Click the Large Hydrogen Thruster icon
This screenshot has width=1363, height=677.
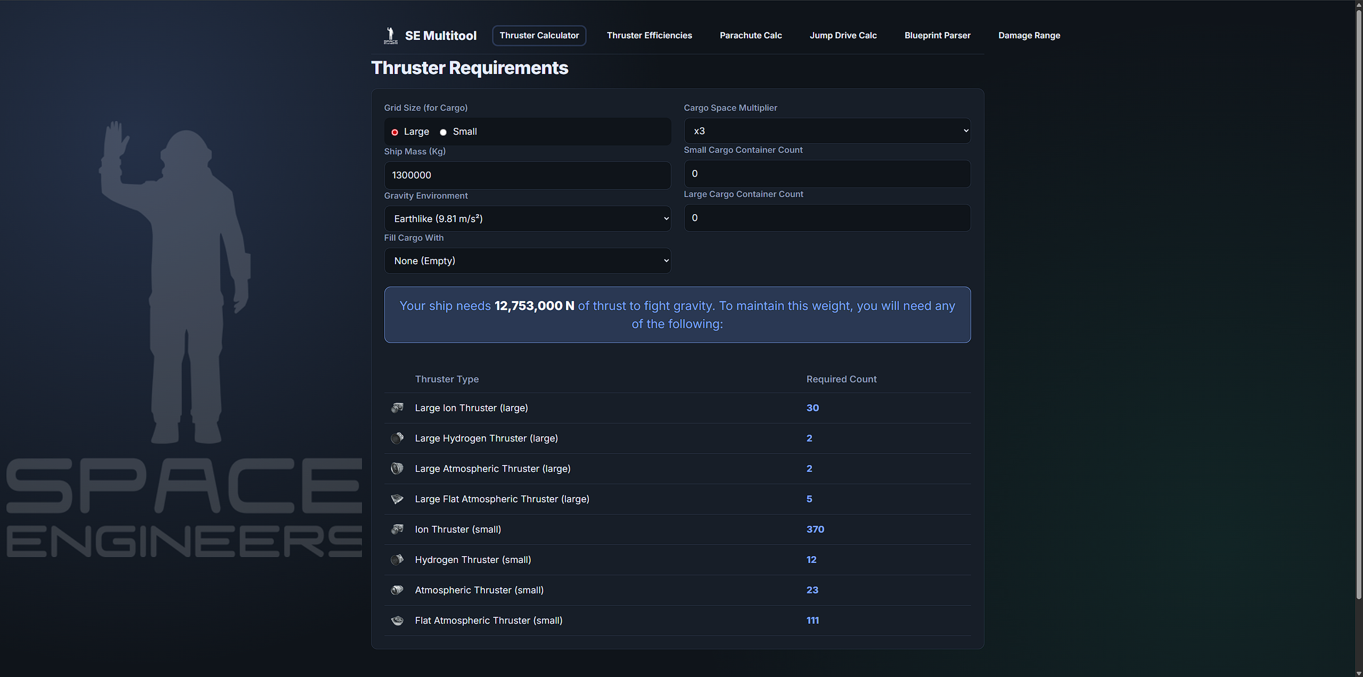click(x=397, y=438)
